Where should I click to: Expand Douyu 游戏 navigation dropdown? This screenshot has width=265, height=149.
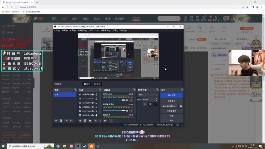97,19
